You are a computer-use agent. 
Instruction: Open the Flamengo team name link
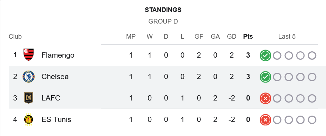(58, 55)
